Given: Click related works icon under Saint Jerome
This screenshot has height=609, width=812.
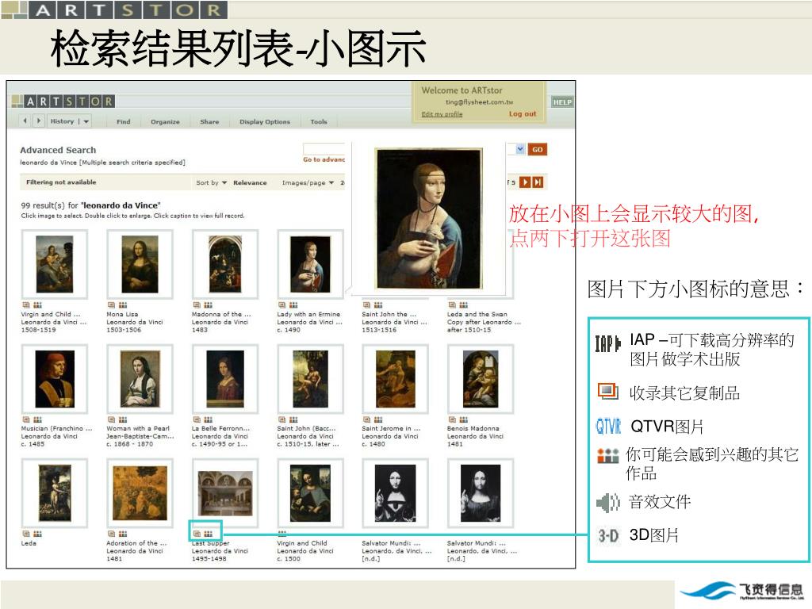Looking at the screenshot, I should (x=378, y=419).
